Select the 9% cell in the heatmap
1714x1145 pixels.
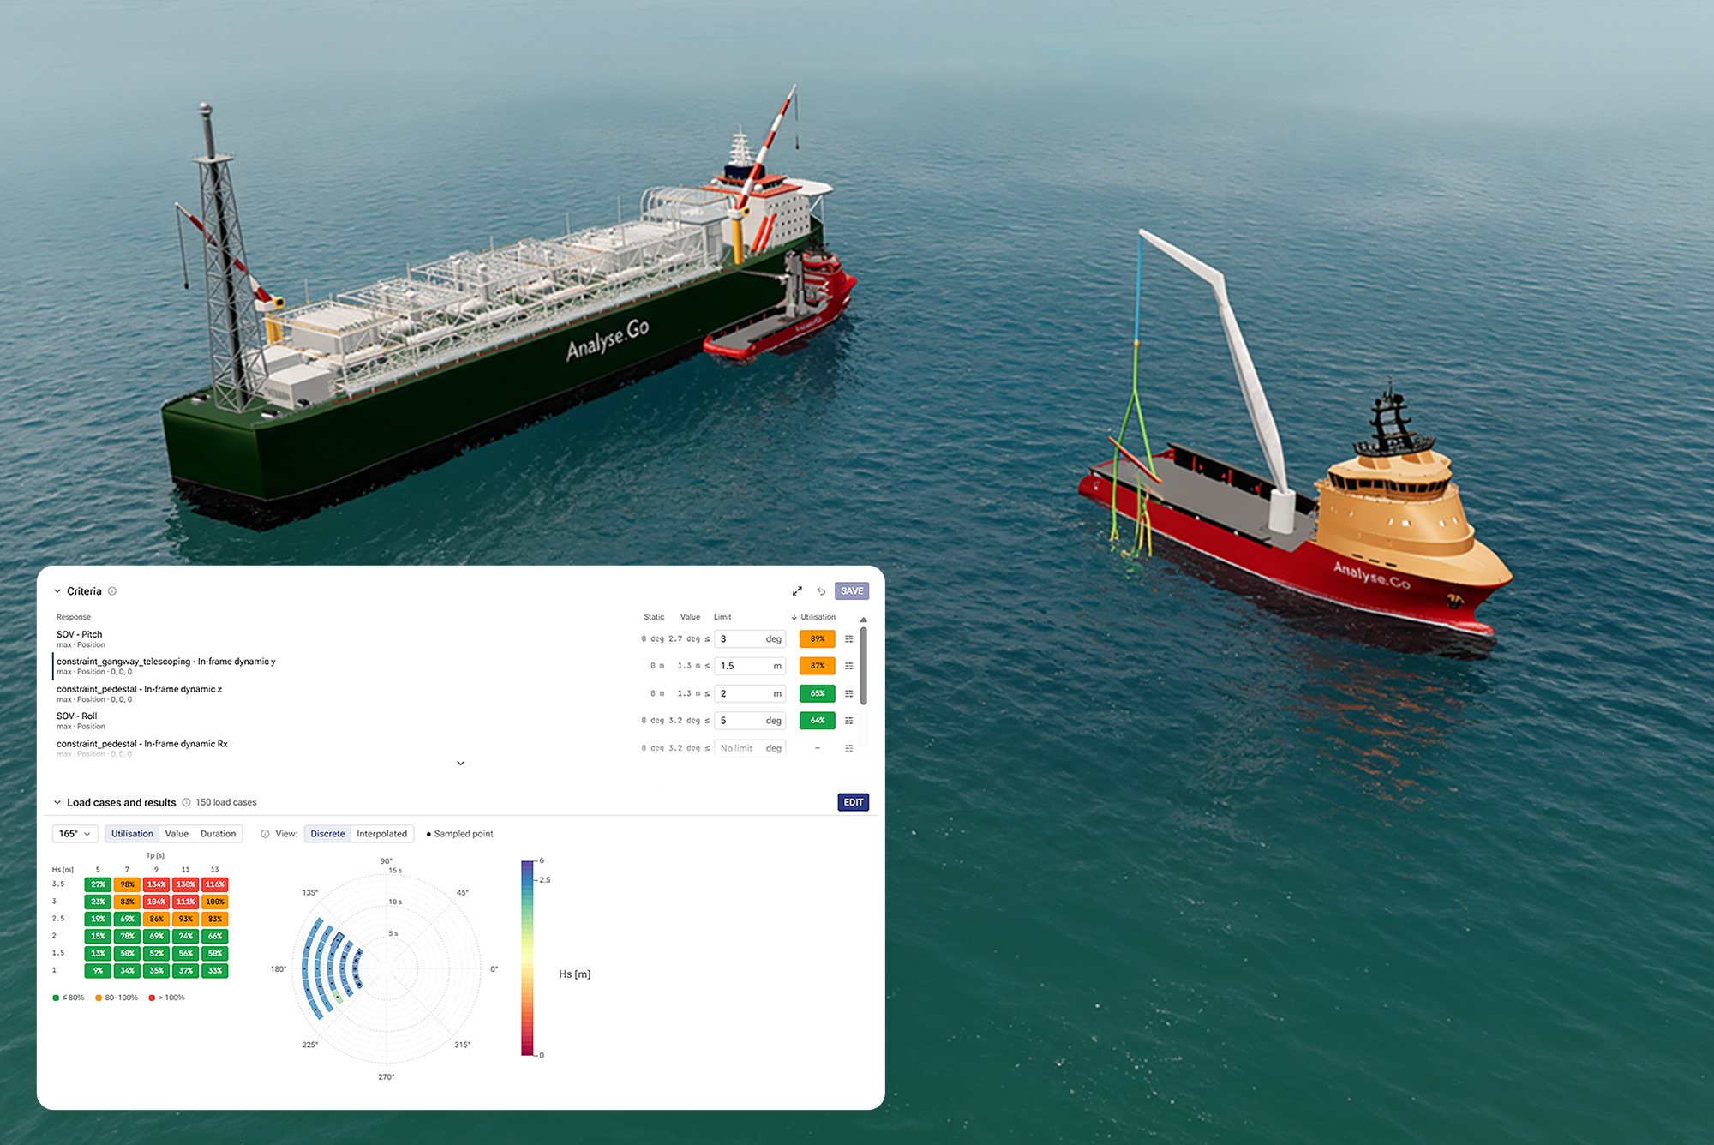coord(98,971)
